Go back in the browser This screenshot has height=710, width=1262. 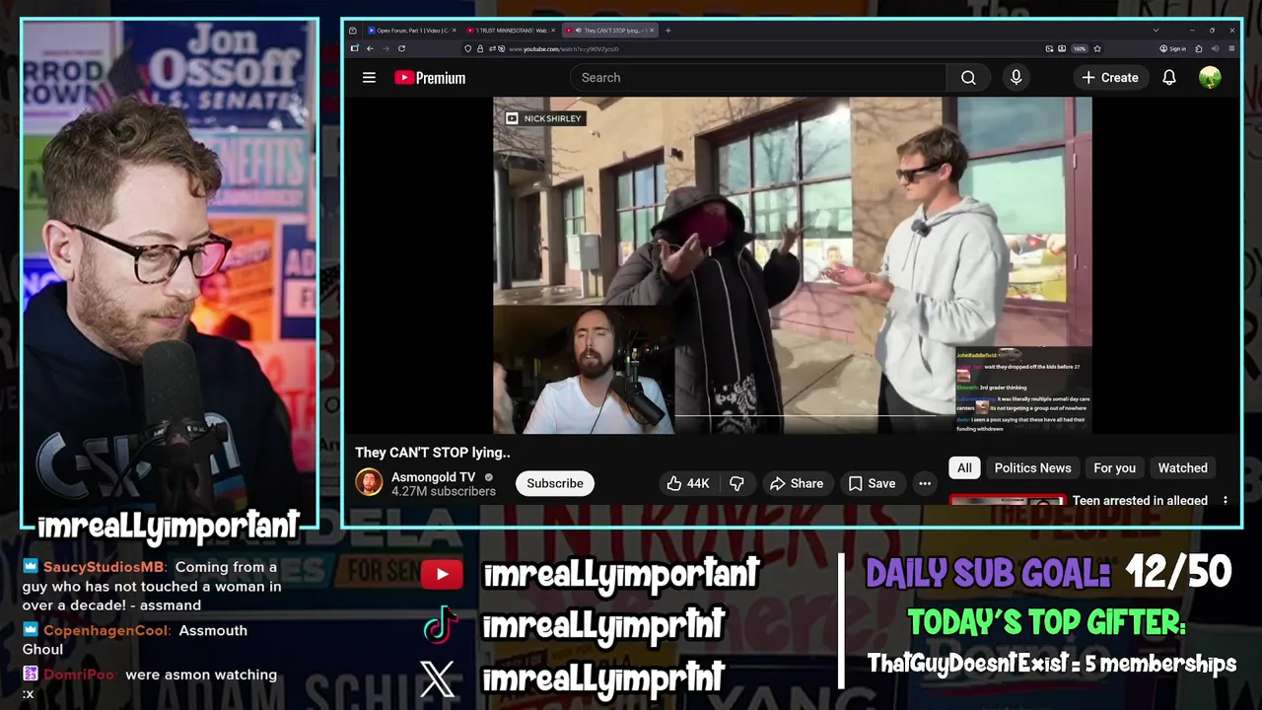click(x=370, y=48)
